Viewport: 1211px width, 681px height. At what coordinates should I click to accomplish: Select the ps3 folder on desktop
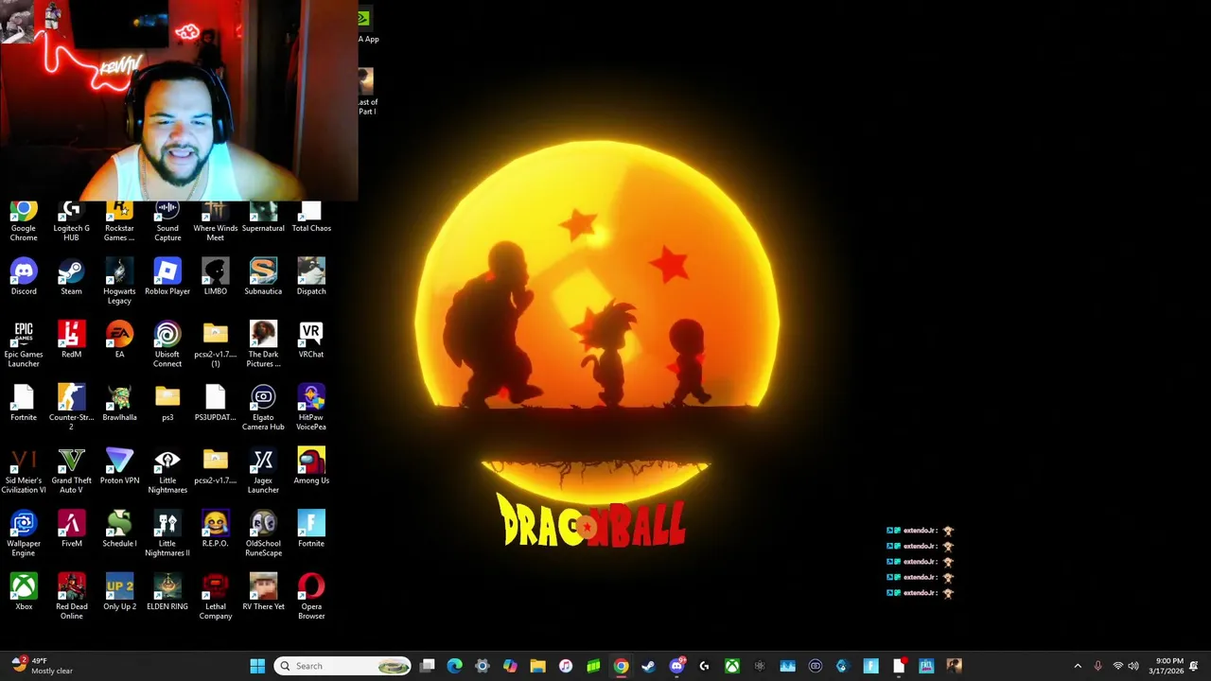[x=167, y=403]
